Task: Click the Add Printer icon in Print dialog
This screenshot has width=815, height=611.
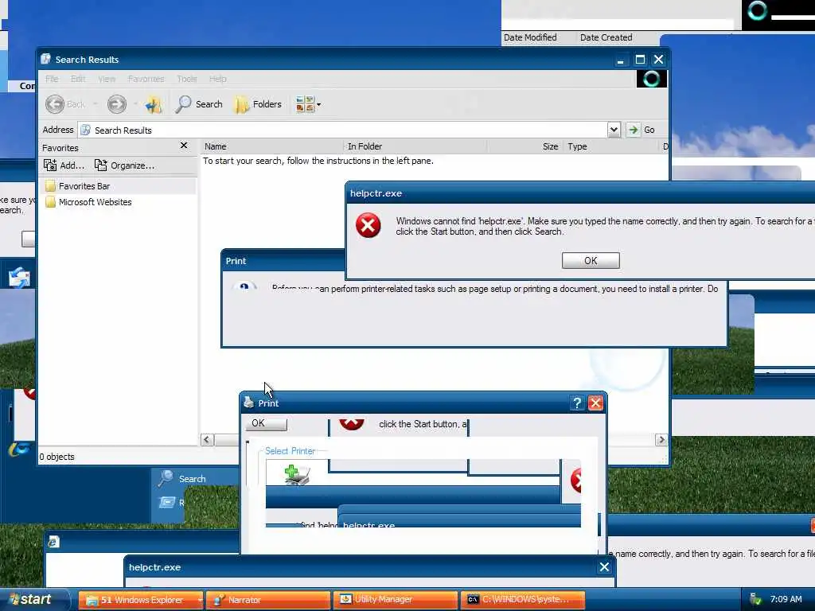Action: point(297,474)
